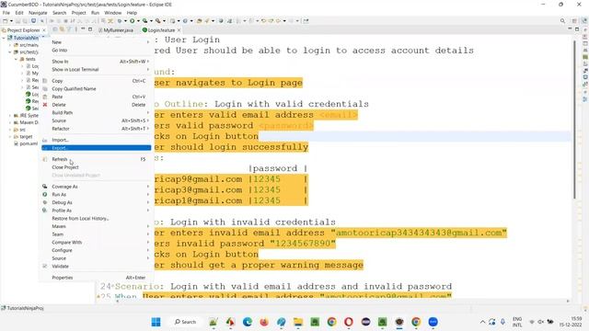Click the External Tools toolbar icon
The width and height of the screenshot is (589, 331).
coord(158,21)
